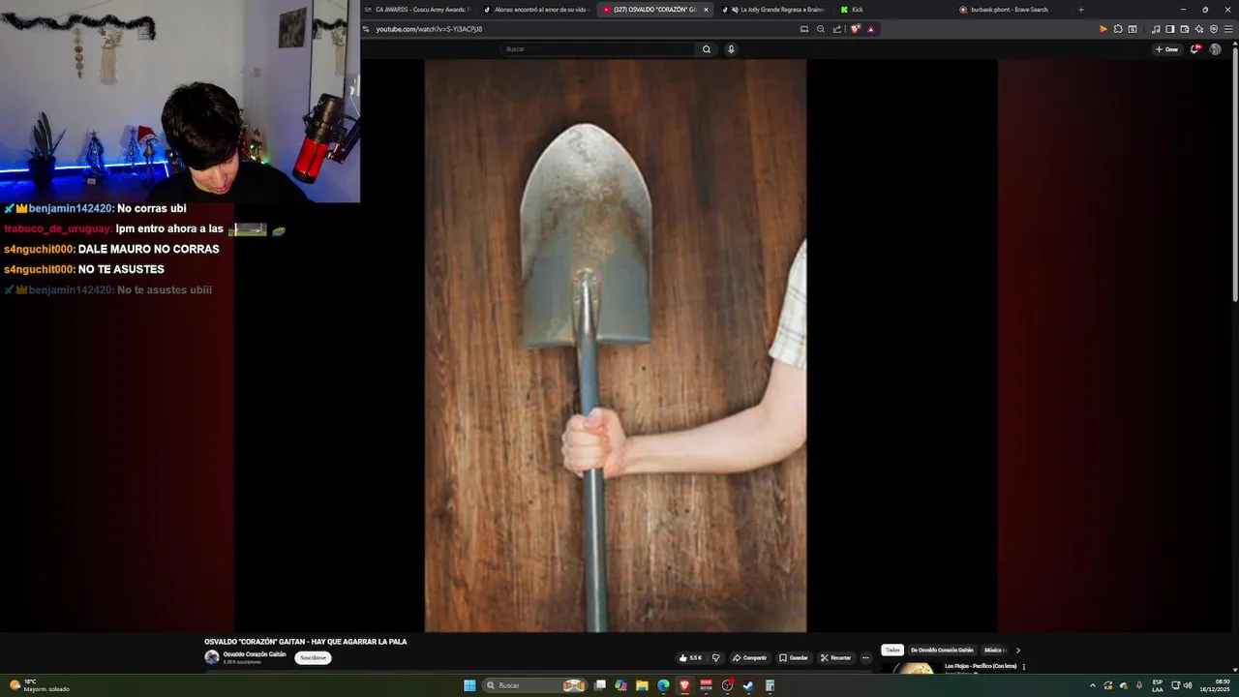Like the video with 5.5 K likes
This screenshot has width=1239, height=697.
(x=690, y=657)
